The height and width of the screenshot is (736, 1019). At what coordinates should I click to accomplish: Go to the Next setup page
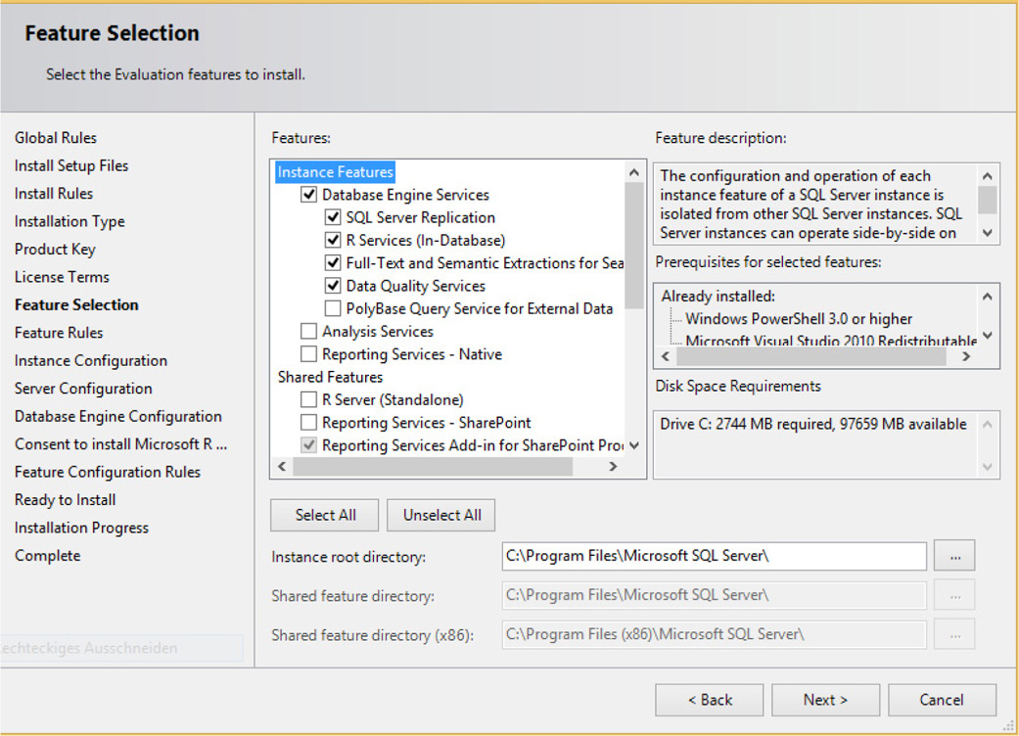(x=825, y=700)
